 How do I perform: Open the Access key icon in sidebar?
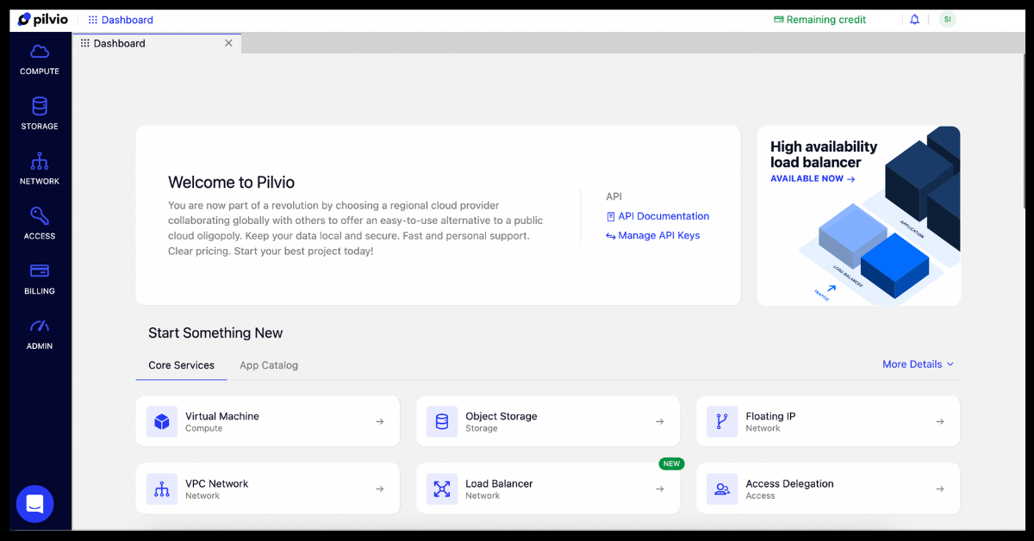[x=40, y=216]
